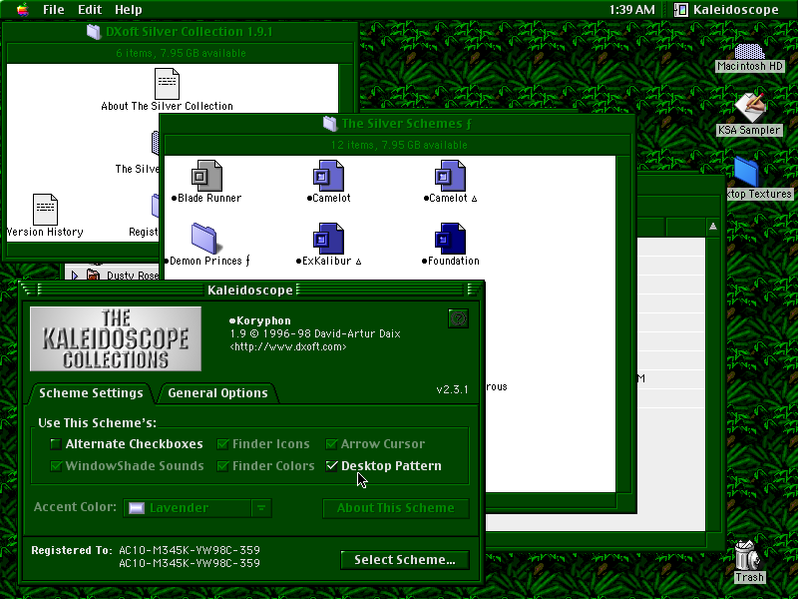Screen dimensions: 798x599
Task: Select the Camelot scheme icon without triangle
Action: tap(328, 176)
